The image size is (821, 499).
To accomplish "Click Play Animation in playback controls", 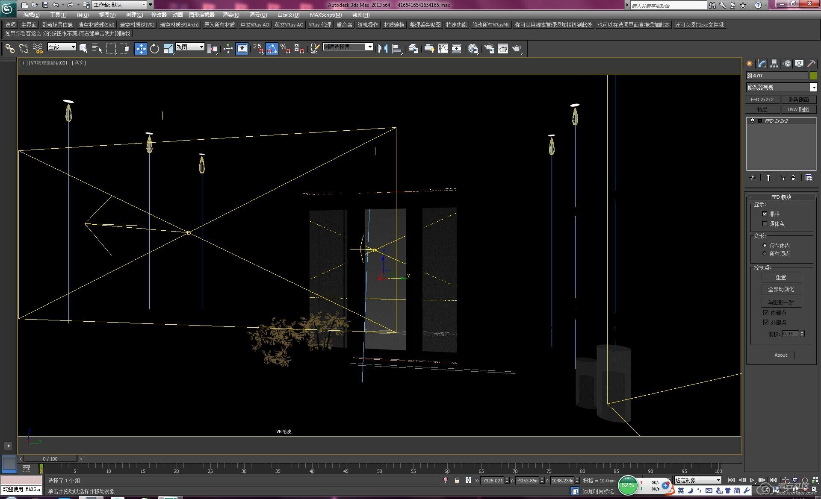I will [x=752, y=480].
